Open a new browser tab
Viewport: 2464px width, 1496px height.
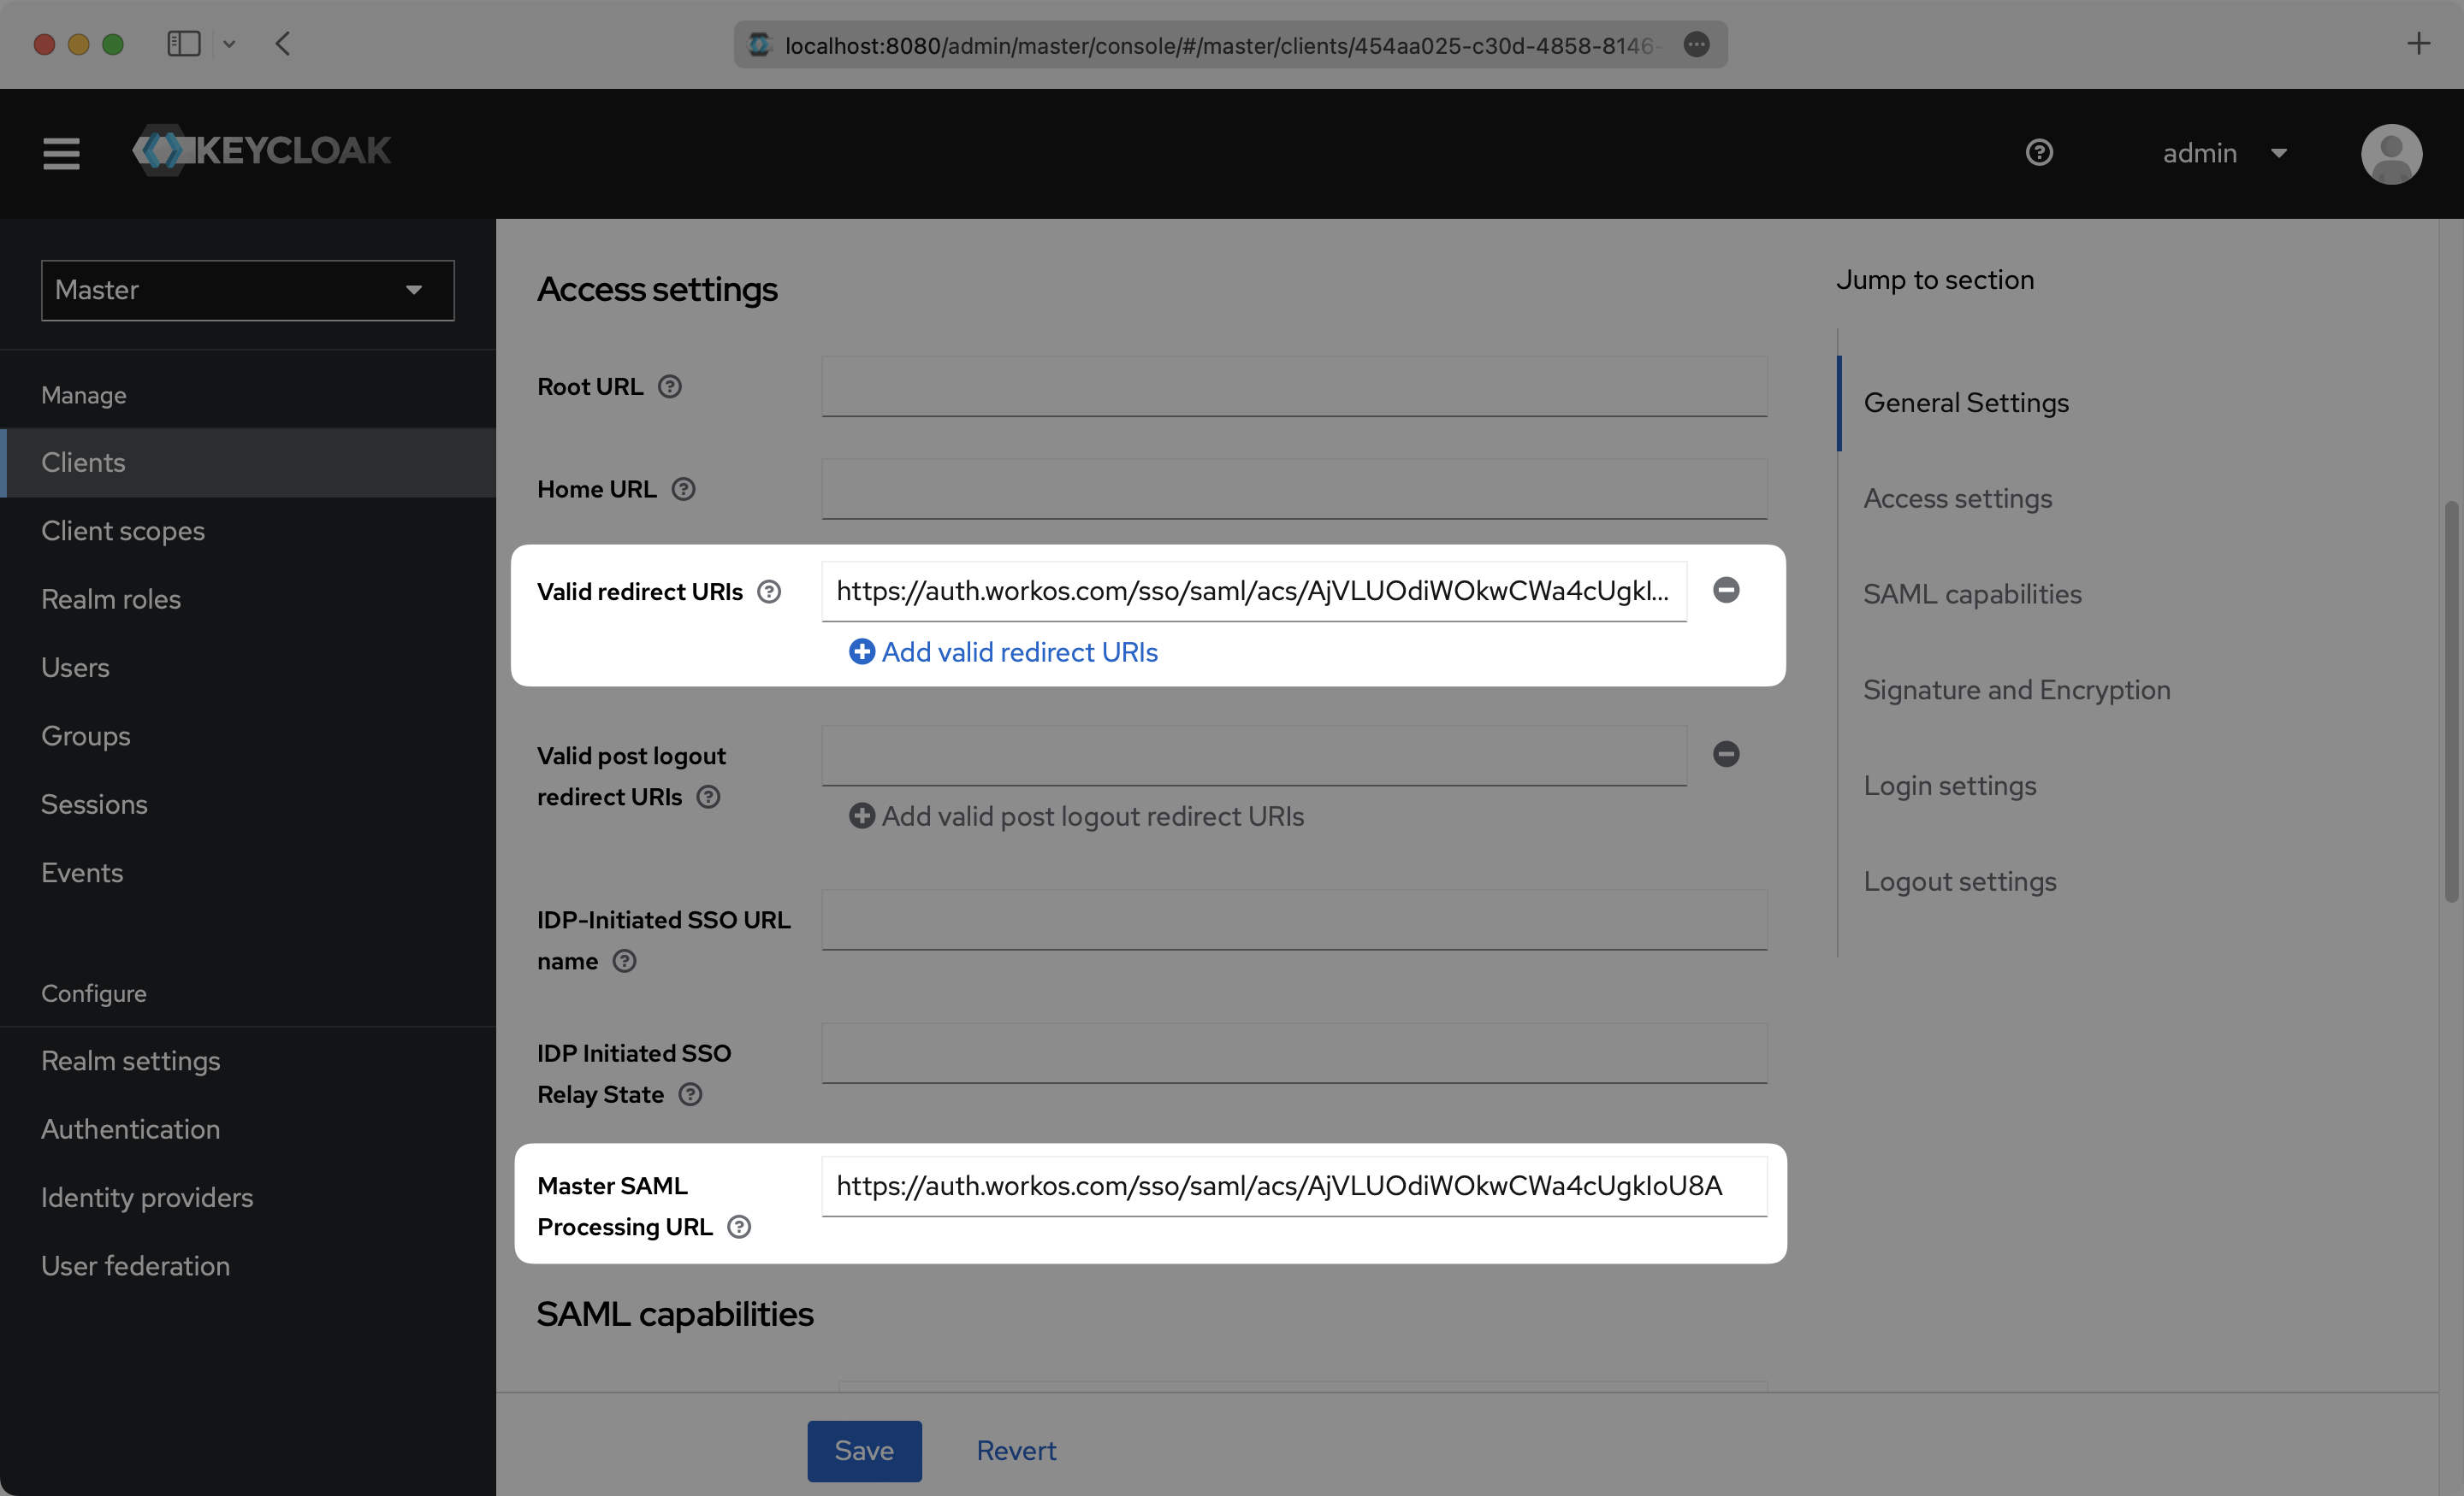[2419, 44]
